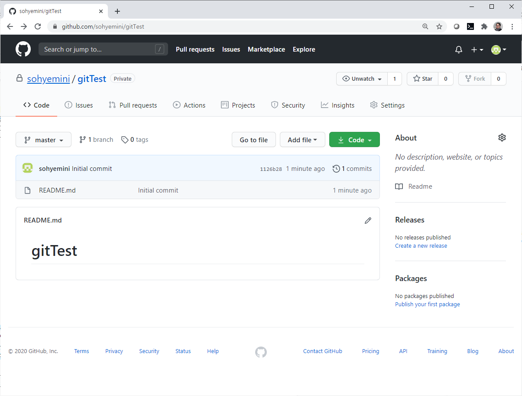The width and height of the screenshot is (522, 396).
Task: View the 0 tags link
Action: 135,140
